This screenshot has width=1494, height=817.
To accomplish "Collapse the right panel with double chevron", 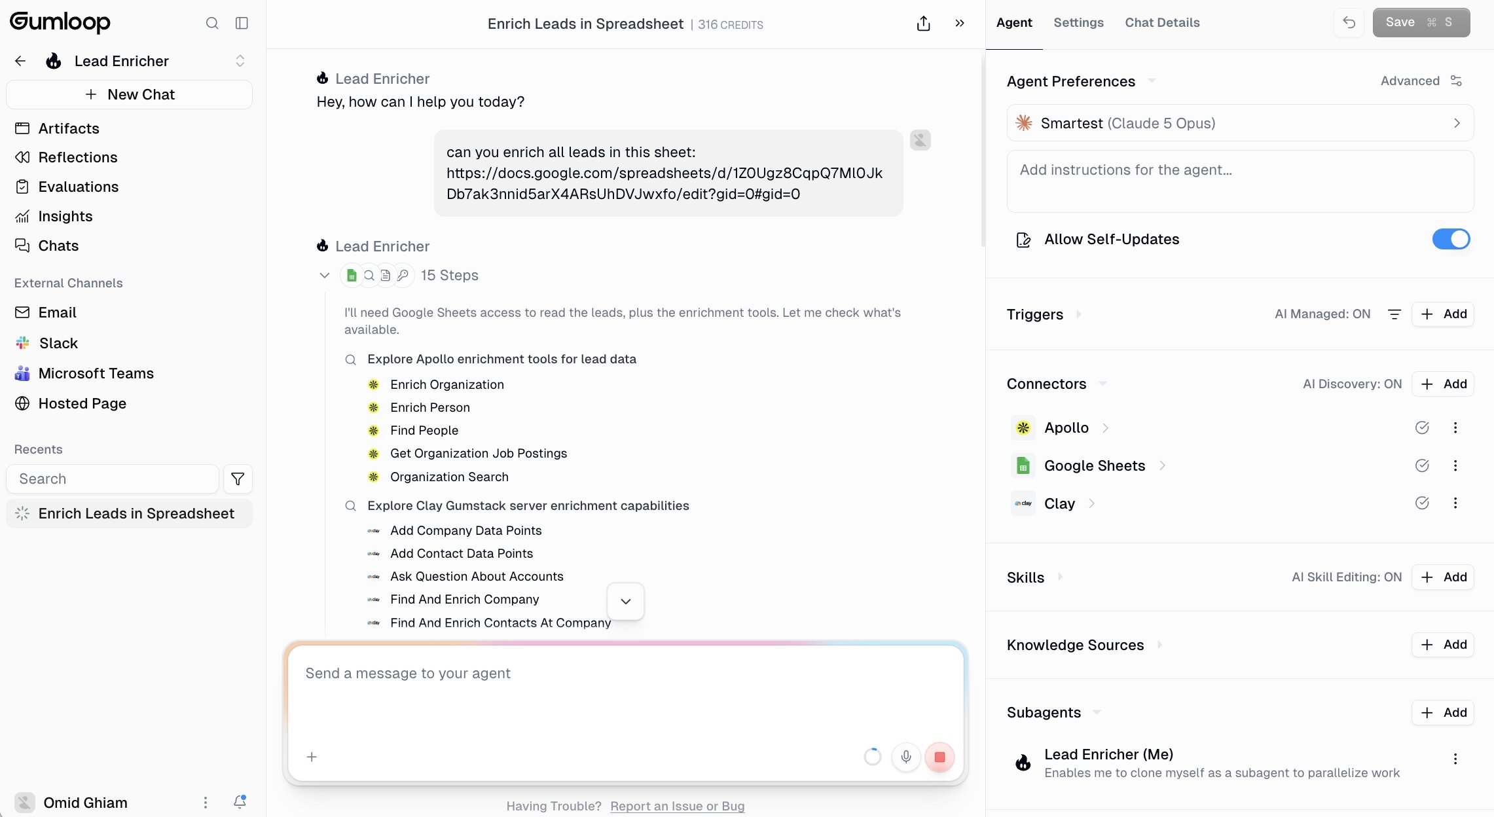I will [959, 23].
